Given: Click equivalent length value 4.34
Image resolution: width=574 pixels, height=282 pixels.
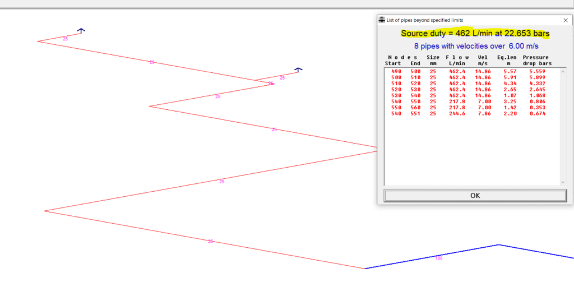Looking at the screenshot, I should [x=510, y=84].
